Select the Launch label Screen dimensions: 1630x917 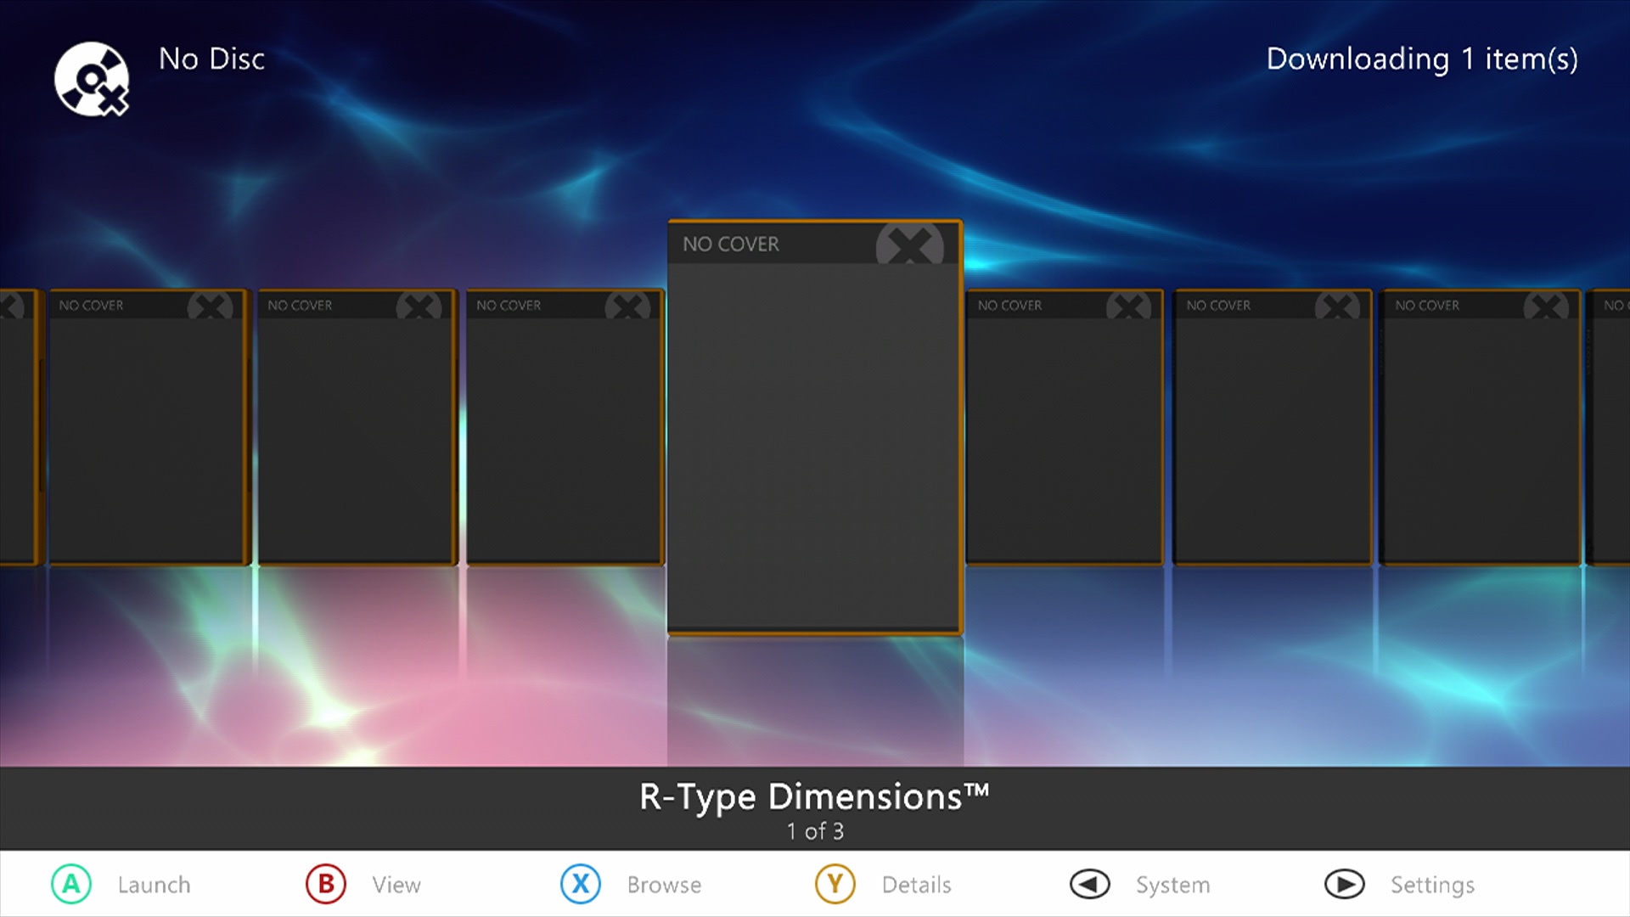pos(154,885)
